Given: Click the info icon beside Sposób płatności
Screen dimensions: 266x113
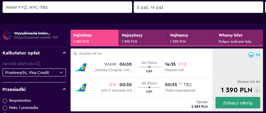Looking at the screenshot, I should tap(38, 64).
